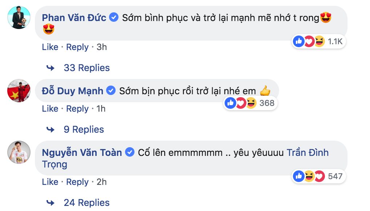Click the verified badge beside Phan Văn Đức
This screenshot has height=211, width=370.
pyautogui.click(x=114, y=17)
